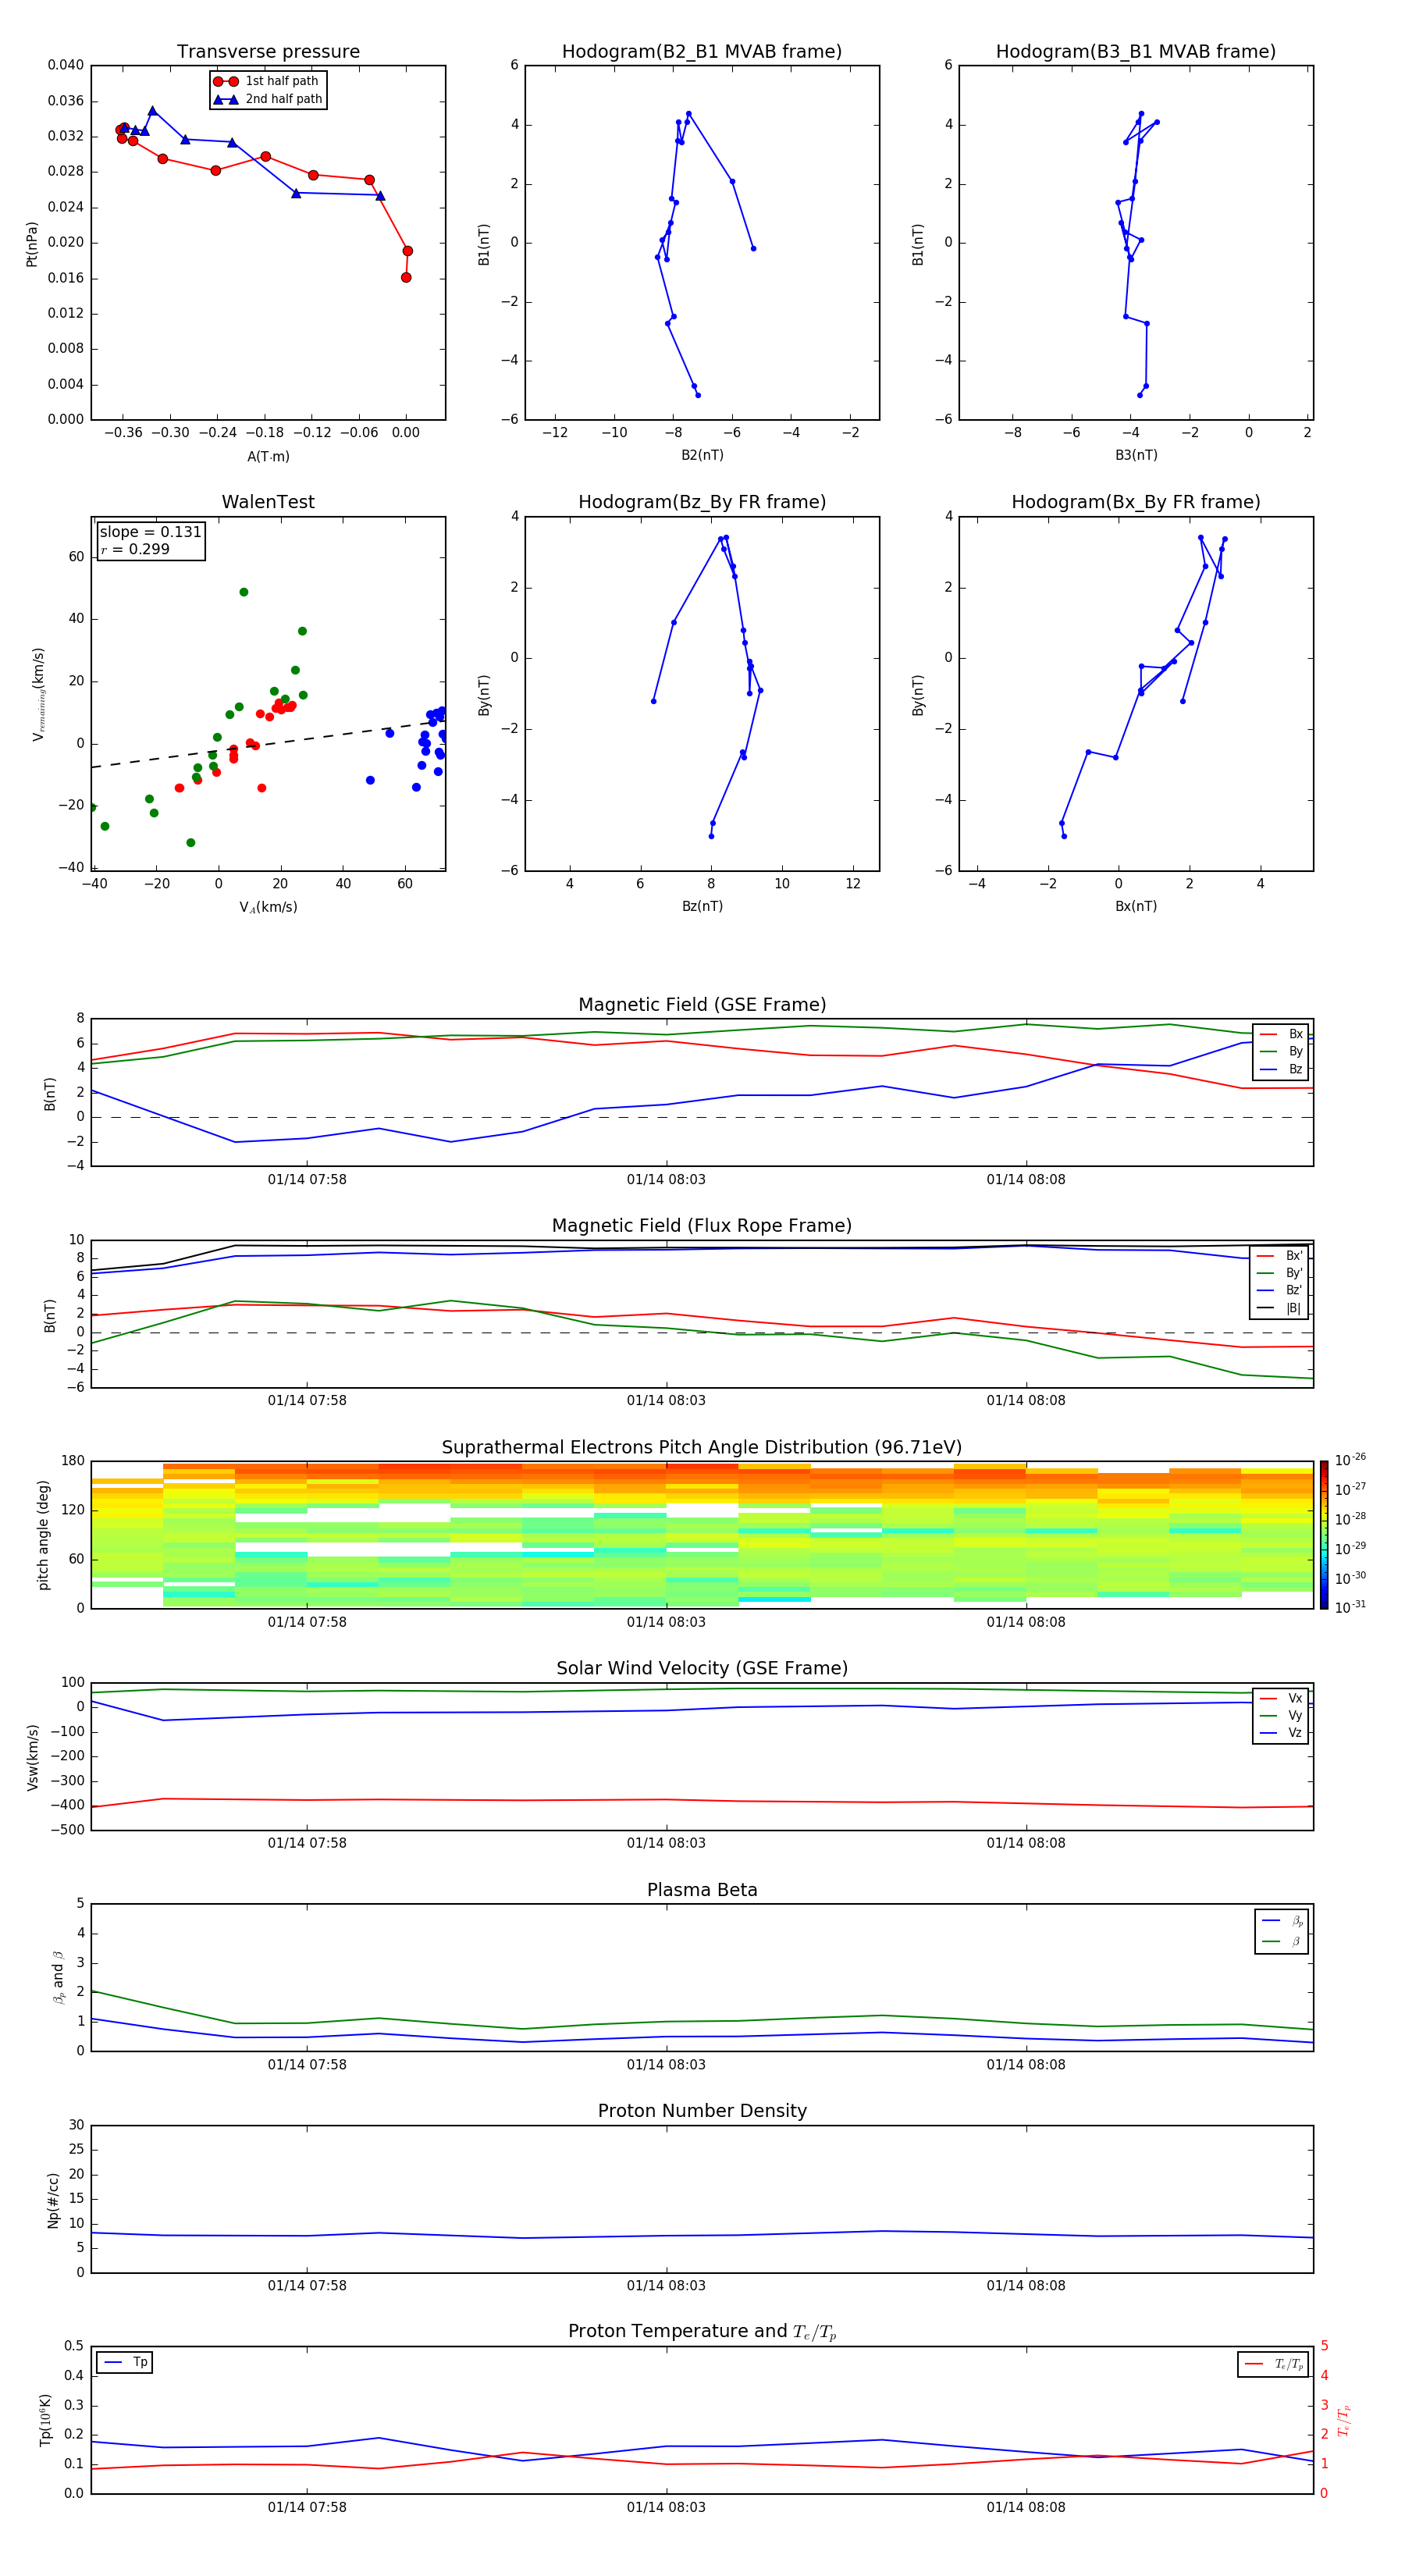Select '2nd half path' legend entry
The image size is (1405, 2576).
(x=268, y=99)
